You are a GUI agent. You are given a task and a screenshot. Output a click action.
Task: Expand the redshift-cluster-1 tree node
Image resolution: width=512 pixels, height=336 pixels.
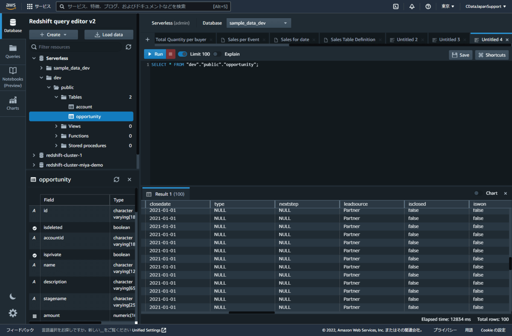pyautogui.click(x=34, y=155)
